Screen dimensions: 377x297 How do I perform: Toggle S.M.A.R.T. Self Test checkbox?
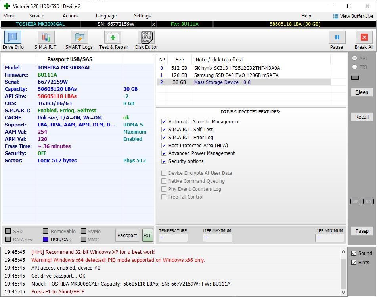(x=164, y=129)
